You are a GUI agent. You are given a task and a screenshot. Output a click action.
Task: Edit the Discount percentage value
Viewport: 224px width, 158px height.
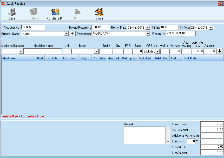click(191, 141)
